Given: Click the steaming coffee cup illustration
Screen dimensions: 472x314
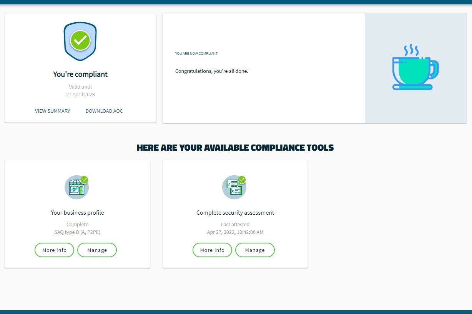Looking at the screenshot, I should click(x=415, y=68).
